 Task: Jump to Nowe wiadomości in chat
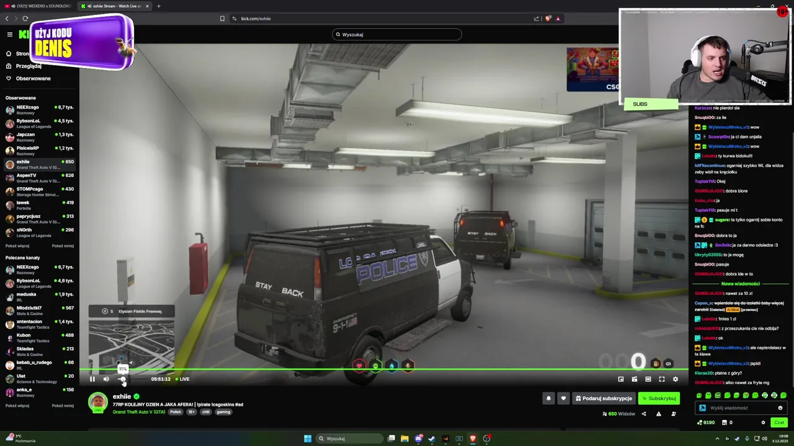740,284
